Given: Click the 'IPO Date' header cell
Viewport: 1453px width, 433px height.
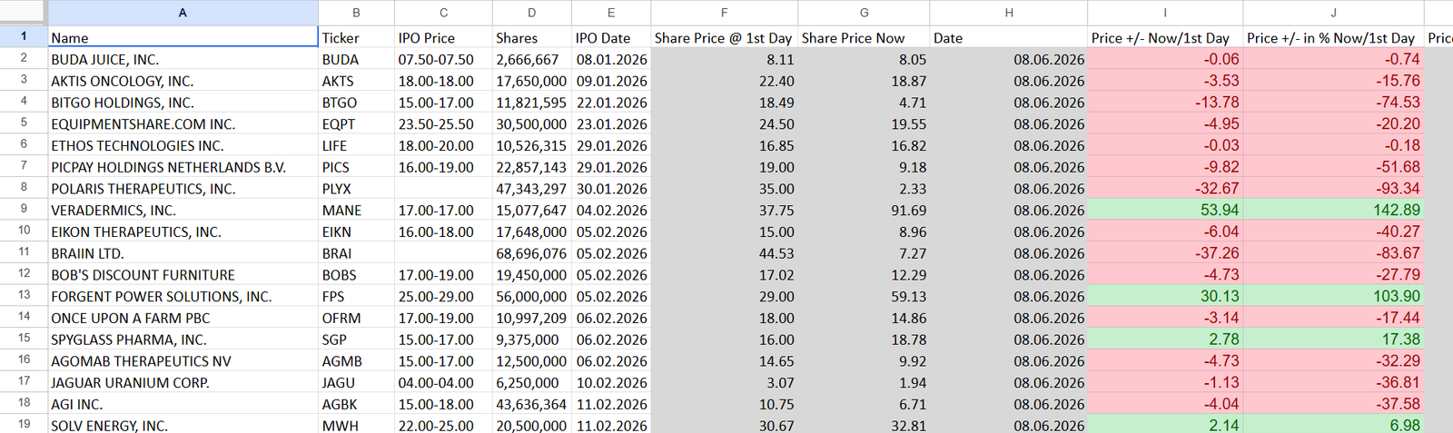Looking at the screenshot, I should point(611,37).
